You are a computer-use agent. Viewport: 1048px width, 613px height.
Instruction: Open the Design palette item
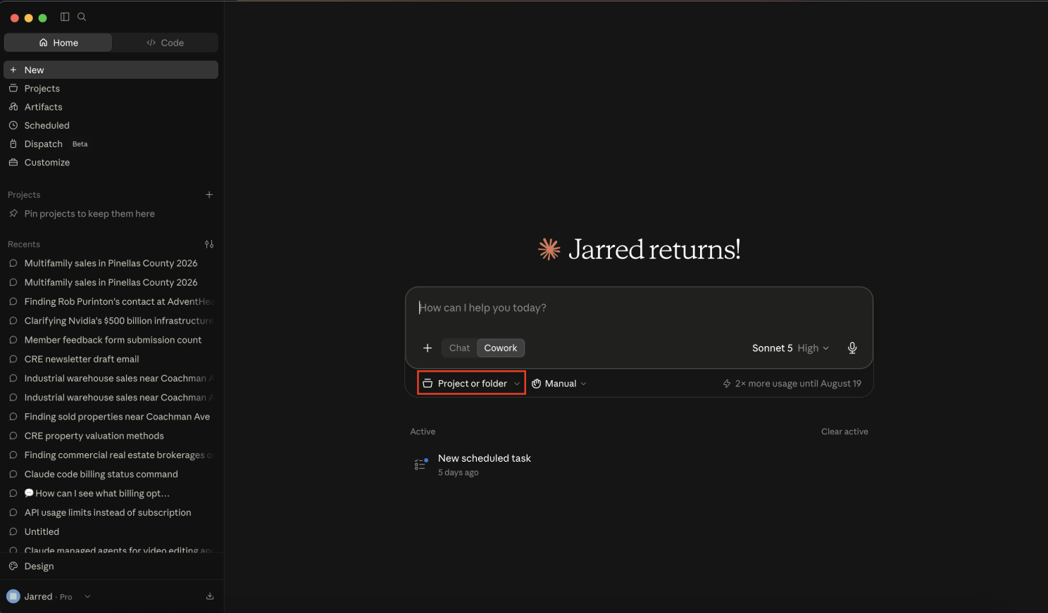point(111,567)
